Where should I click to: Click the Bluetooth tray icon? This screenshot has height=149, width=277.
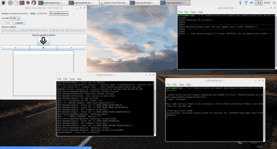coord(240,3)
